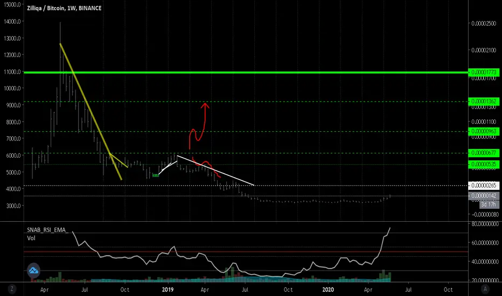Click the 2019 label on time axis
This screenshot has height=296, width=502.
point(168,290)
